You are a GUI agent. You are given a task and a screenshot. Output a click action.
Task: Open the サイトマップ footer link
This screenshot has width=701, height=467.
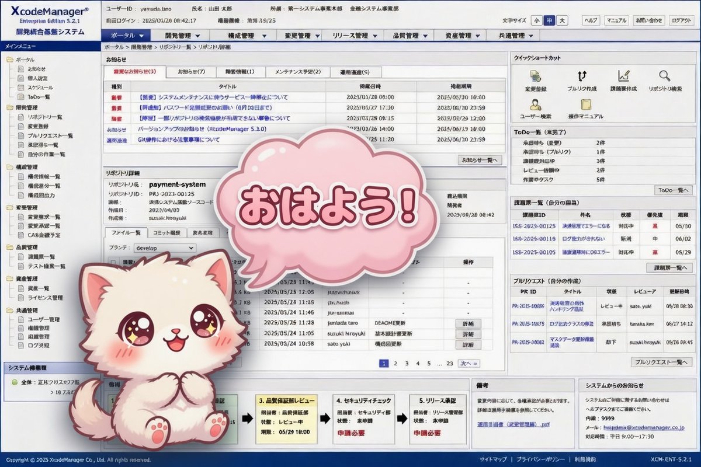[494, 459]
